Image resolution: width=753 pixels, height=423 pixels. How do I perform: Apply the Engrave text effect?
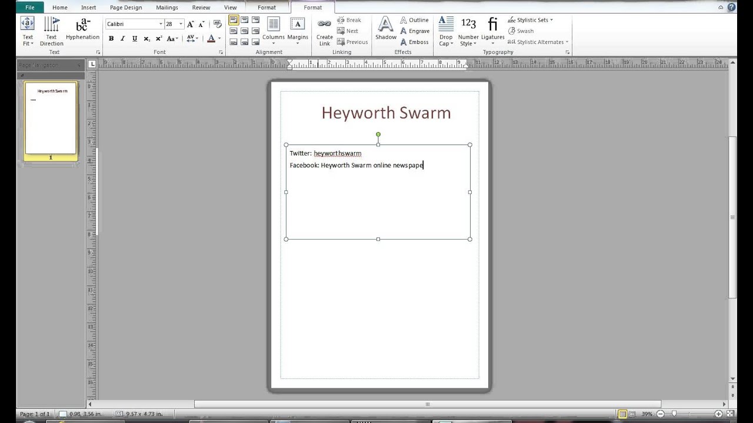point(415,31)
